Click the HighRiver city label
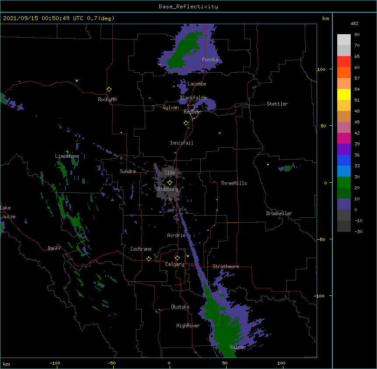 (x=188, y=326)
